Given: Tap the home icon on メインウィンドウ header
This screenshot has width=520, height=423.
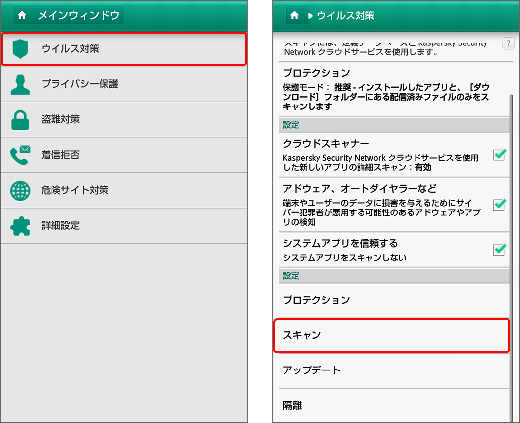Looking at the screenshot, I should [22, 15].
